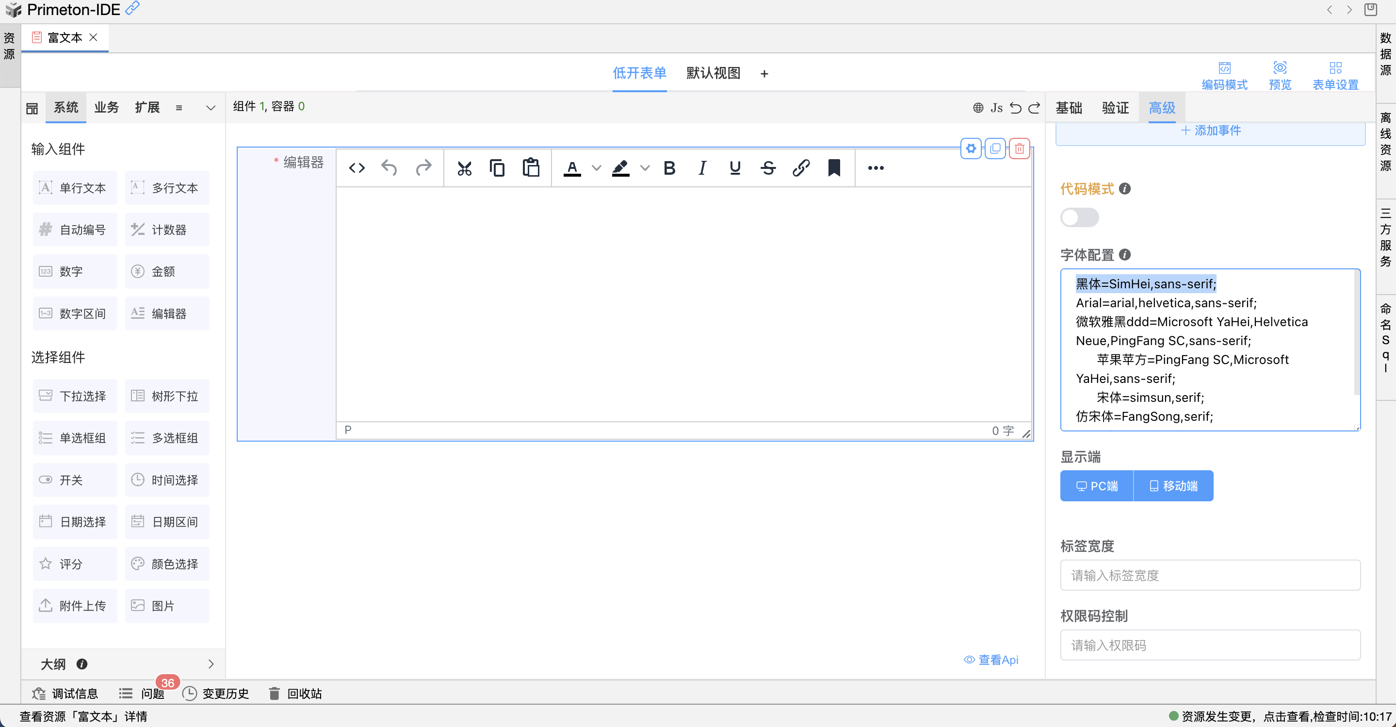
Task: Switch to the 默认视图 tab
Action: pos(713,73)
